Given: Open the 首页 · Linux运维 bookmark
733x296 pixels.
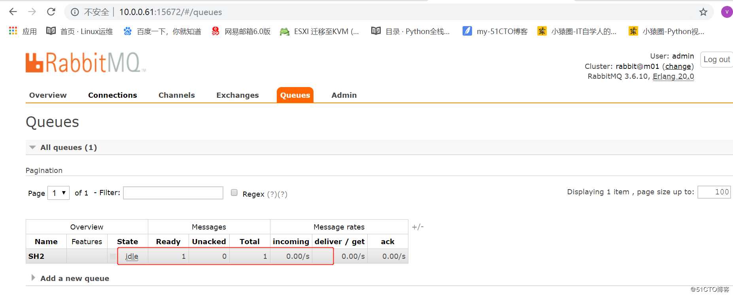Looking at the screenshot, I should tap(79, 31).
